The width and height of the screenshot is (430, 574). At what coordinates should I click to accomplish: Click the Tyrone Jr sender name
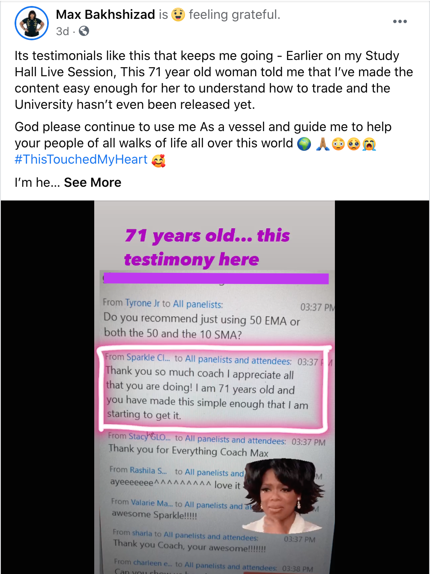point(143,303)
